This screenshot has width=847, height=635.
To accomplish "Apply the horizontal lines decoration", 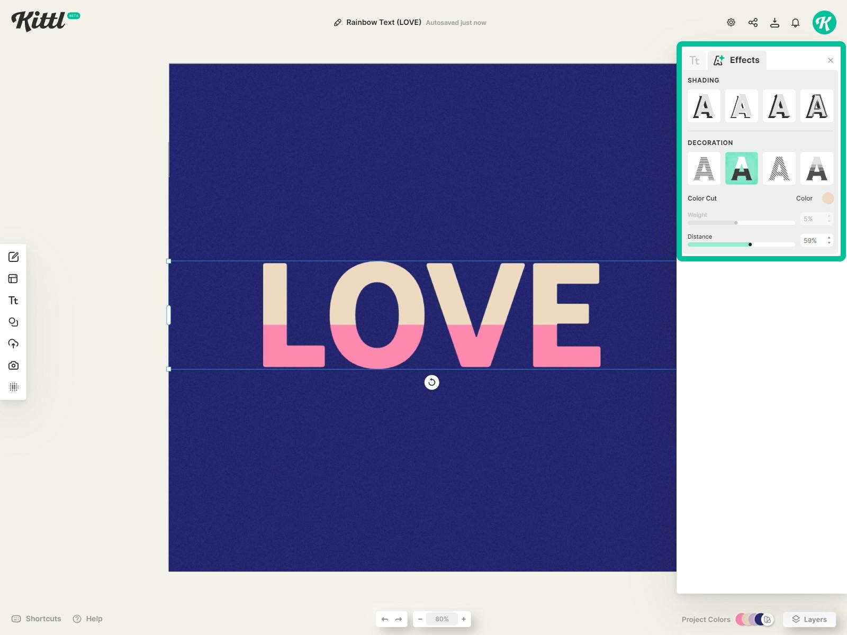I will coord(704,168).
